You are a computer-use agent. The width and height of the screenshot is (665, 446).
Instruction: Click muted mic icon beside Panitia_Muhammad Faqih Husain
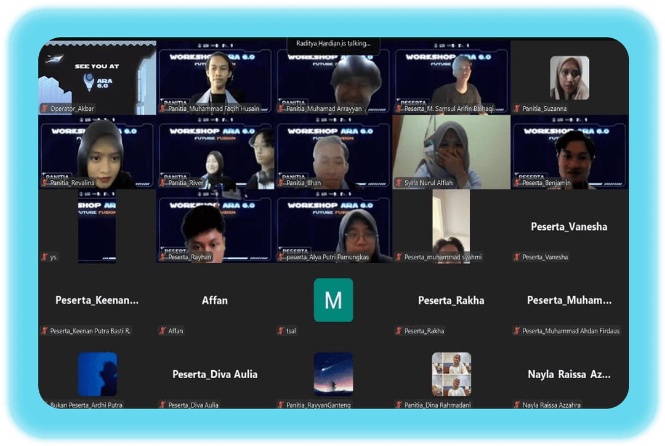163,108
